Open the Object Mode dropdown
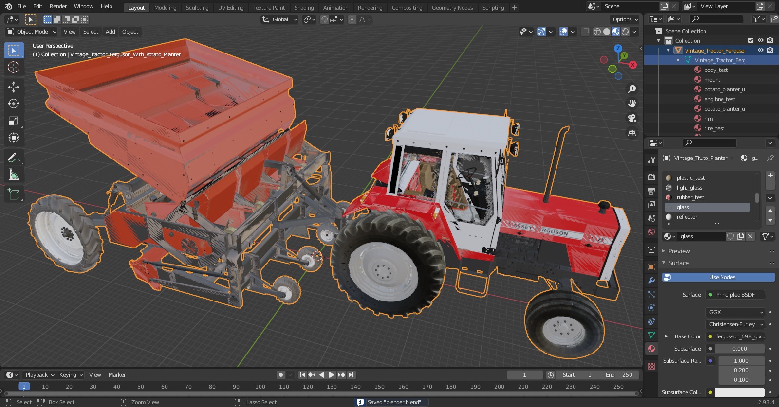The width and height of the screenshot is (779, 407). (x=32, y=32)
